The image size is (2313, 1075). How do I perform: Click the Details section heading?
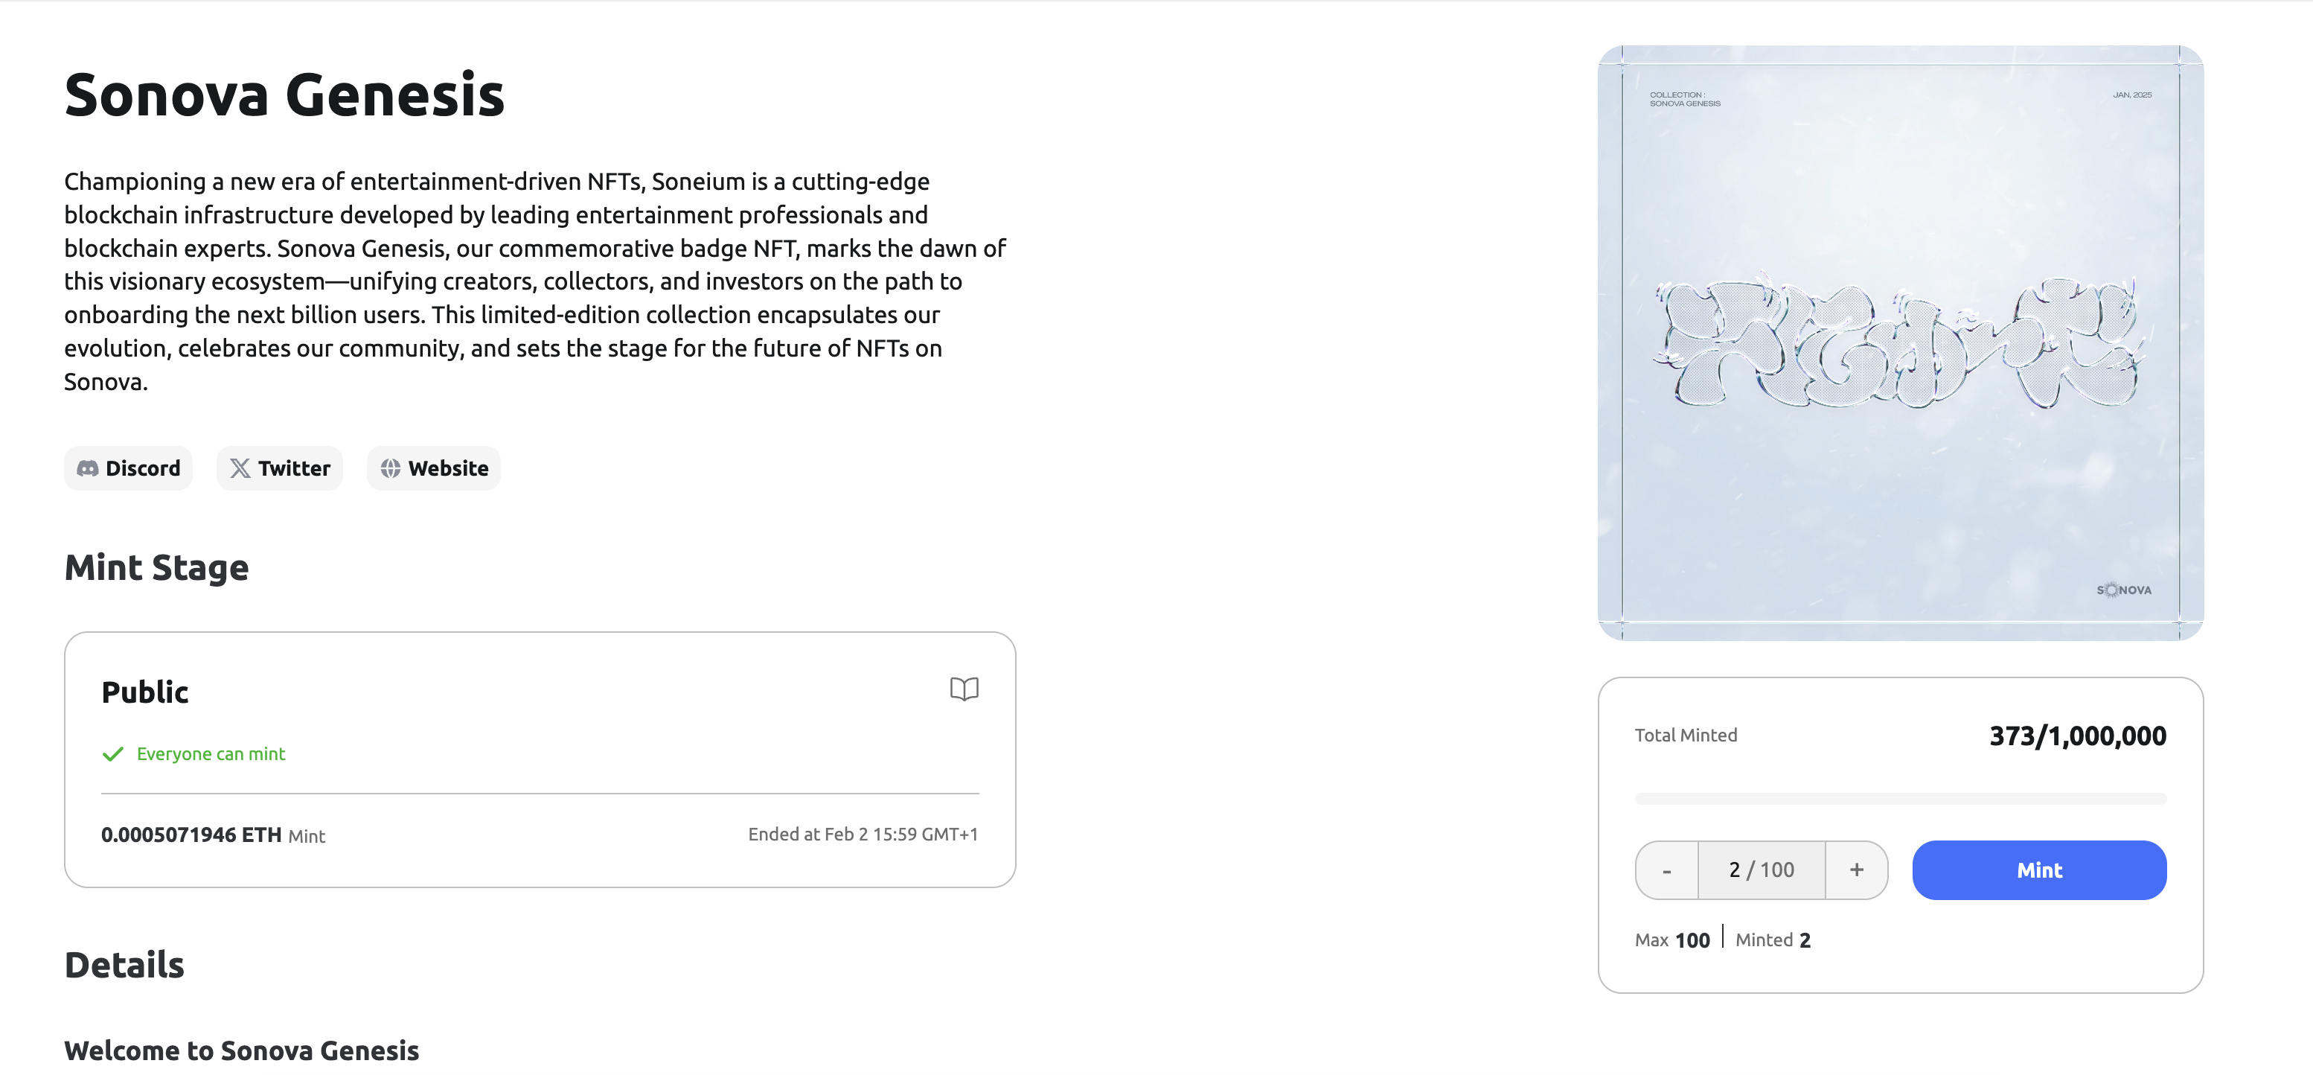tap(124, 965)
